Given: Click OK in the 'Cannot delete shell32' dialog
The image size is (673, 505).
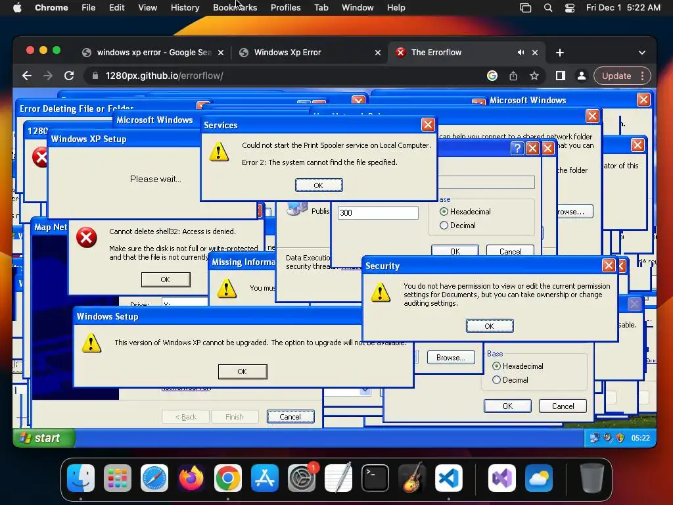Looking at the screenshot, I should point(165,279).
